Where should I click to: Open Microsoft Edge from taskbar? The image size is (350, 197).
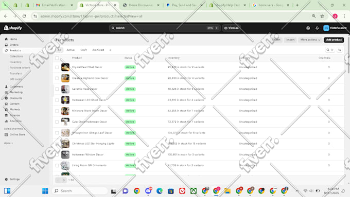160,191
